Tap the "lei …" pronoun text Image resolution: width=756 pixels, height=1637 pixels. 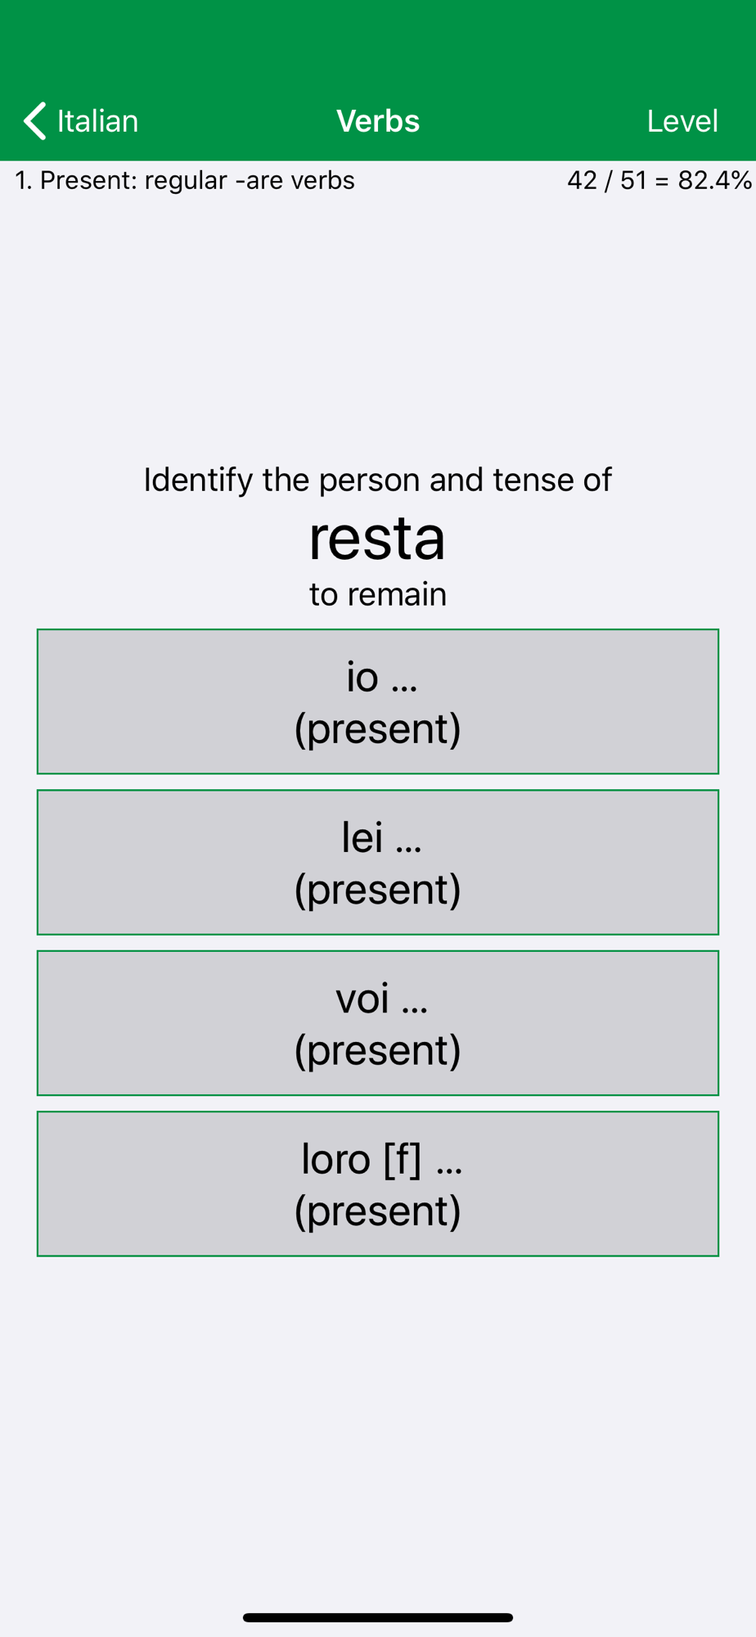coord(382,837)
